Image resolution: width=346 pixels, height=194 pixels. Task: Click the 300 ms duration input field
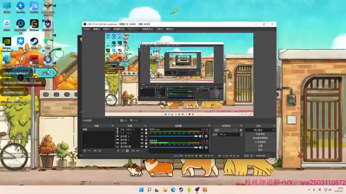click(229, 135)
